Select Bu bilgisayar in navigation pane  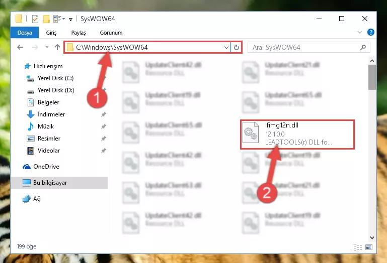point(59,183)
